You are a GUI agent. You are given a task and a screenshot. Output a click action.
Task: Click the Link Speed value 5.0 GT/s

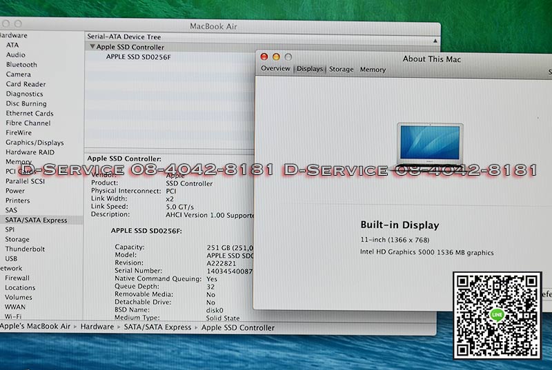coord(179,207)
